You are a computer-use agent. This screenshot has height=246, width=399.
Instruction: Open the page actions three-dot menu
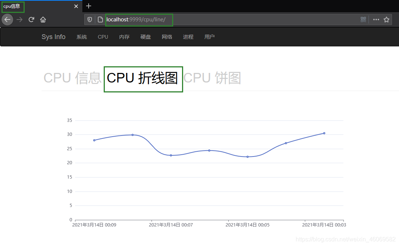[x=376, y=20]
